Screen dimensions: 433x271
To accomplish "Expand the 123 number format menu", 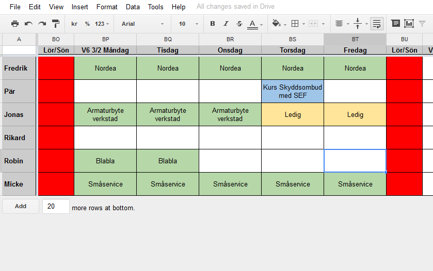I will pos(102,24).
